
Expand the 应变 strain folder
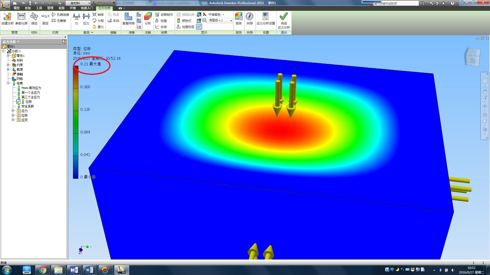point(13,120)
